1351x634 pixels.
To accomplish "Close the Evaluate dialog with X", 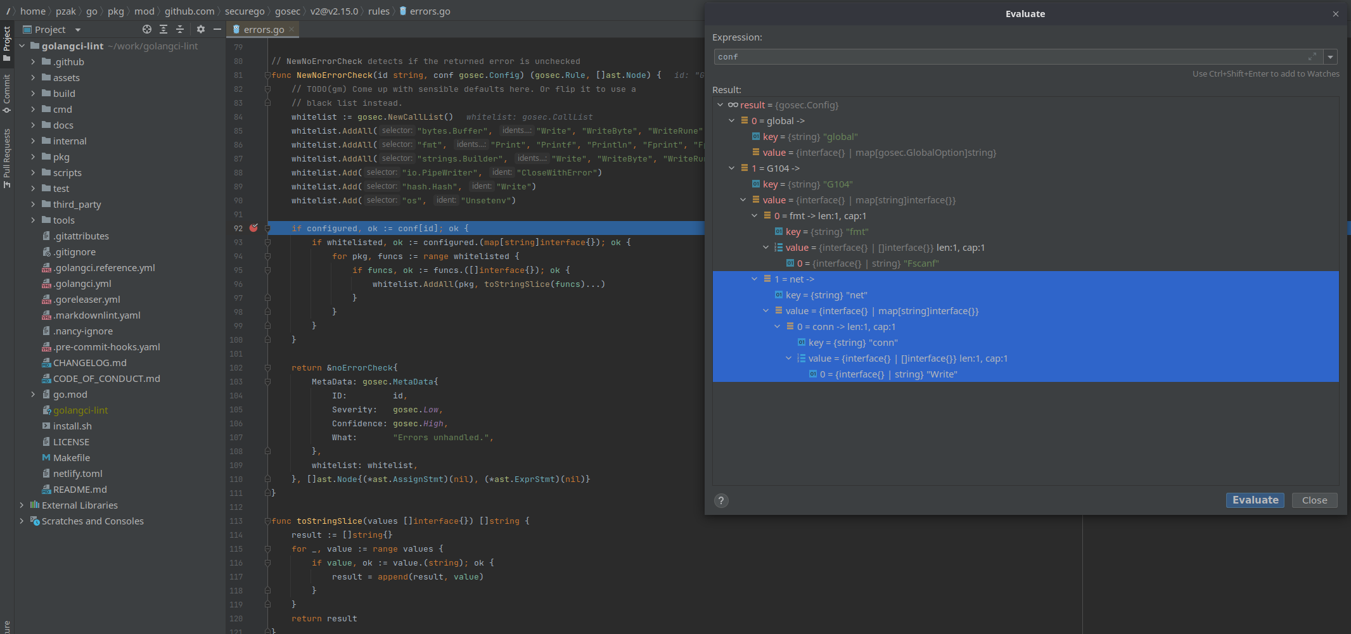I will [x=1336, y=14].
